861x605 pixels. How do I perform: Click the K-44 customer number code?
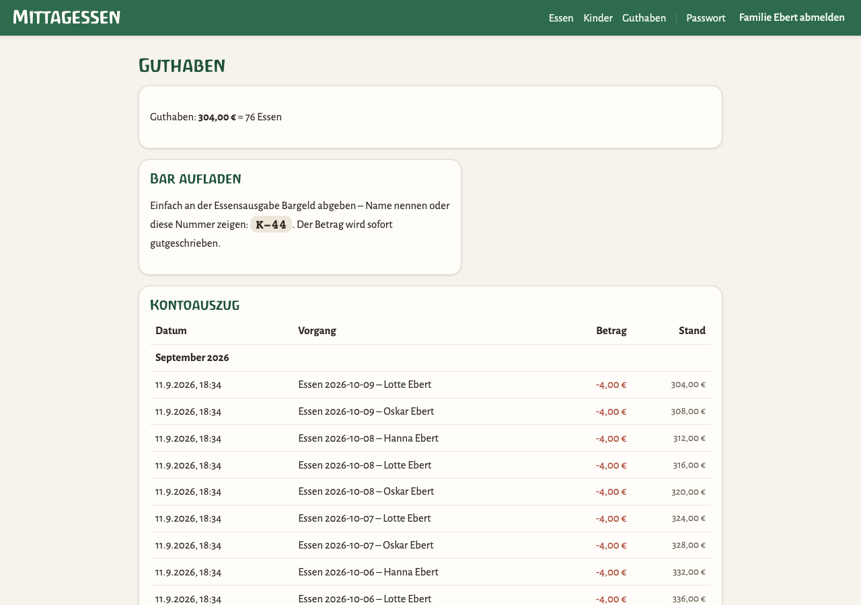click(x=271, y=225)
